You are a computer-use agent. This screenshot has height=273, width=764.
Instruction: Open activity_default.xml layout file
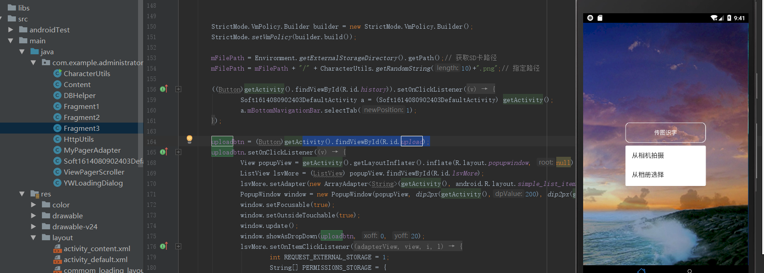[96, 259]
